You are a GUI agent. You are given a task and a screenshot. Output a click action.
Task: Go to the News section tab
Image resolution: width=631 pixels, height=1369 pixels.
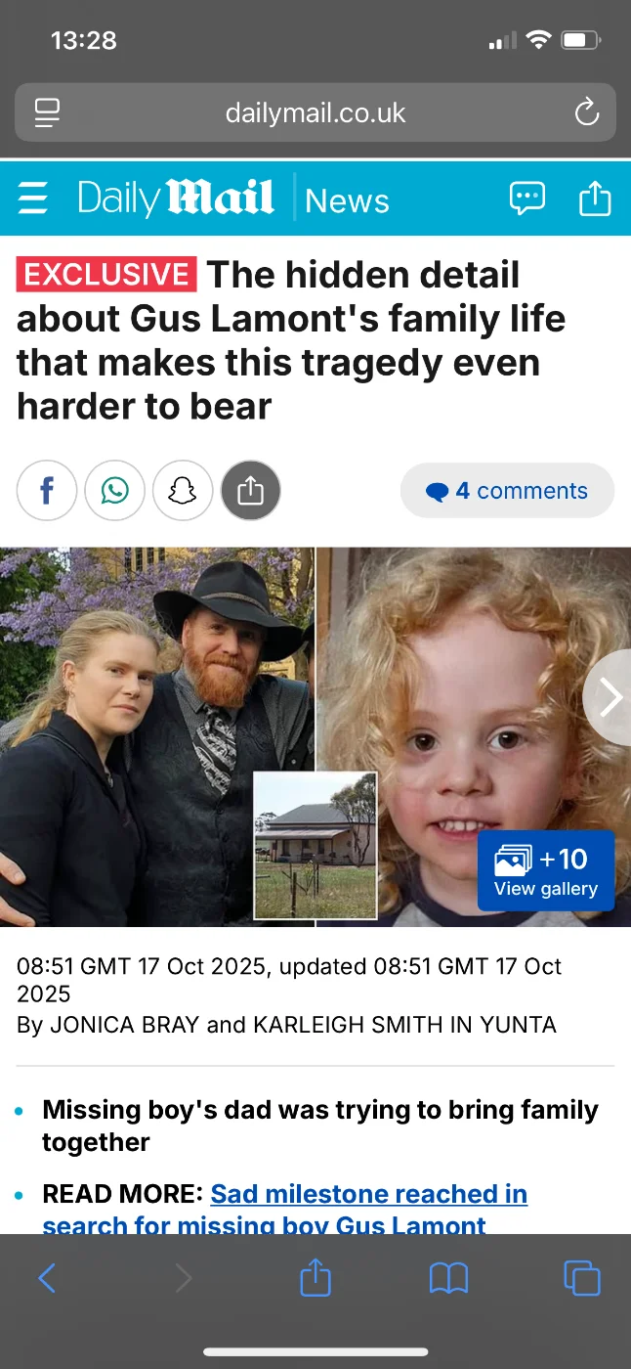[x=347, y=200]
